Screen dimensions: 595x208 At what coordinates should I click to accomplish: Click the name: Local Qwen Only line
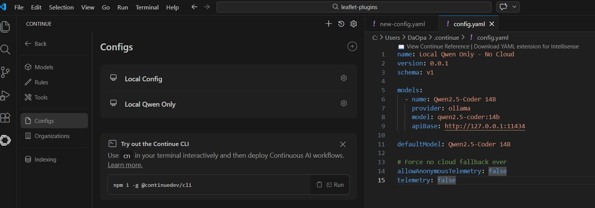pyautogui.click(x=456, y=54)
